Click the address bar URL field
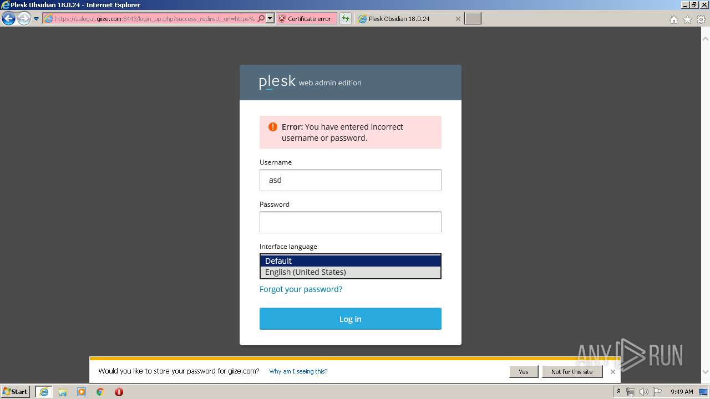 [150, 19]
